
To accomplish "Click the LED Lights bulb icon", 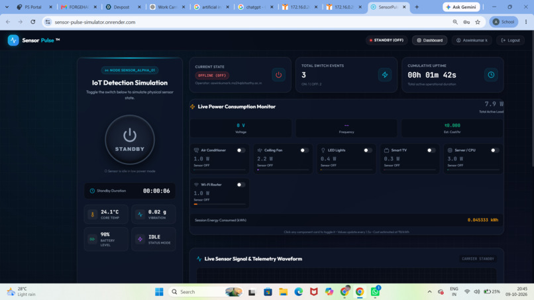I will click(323, 150).
